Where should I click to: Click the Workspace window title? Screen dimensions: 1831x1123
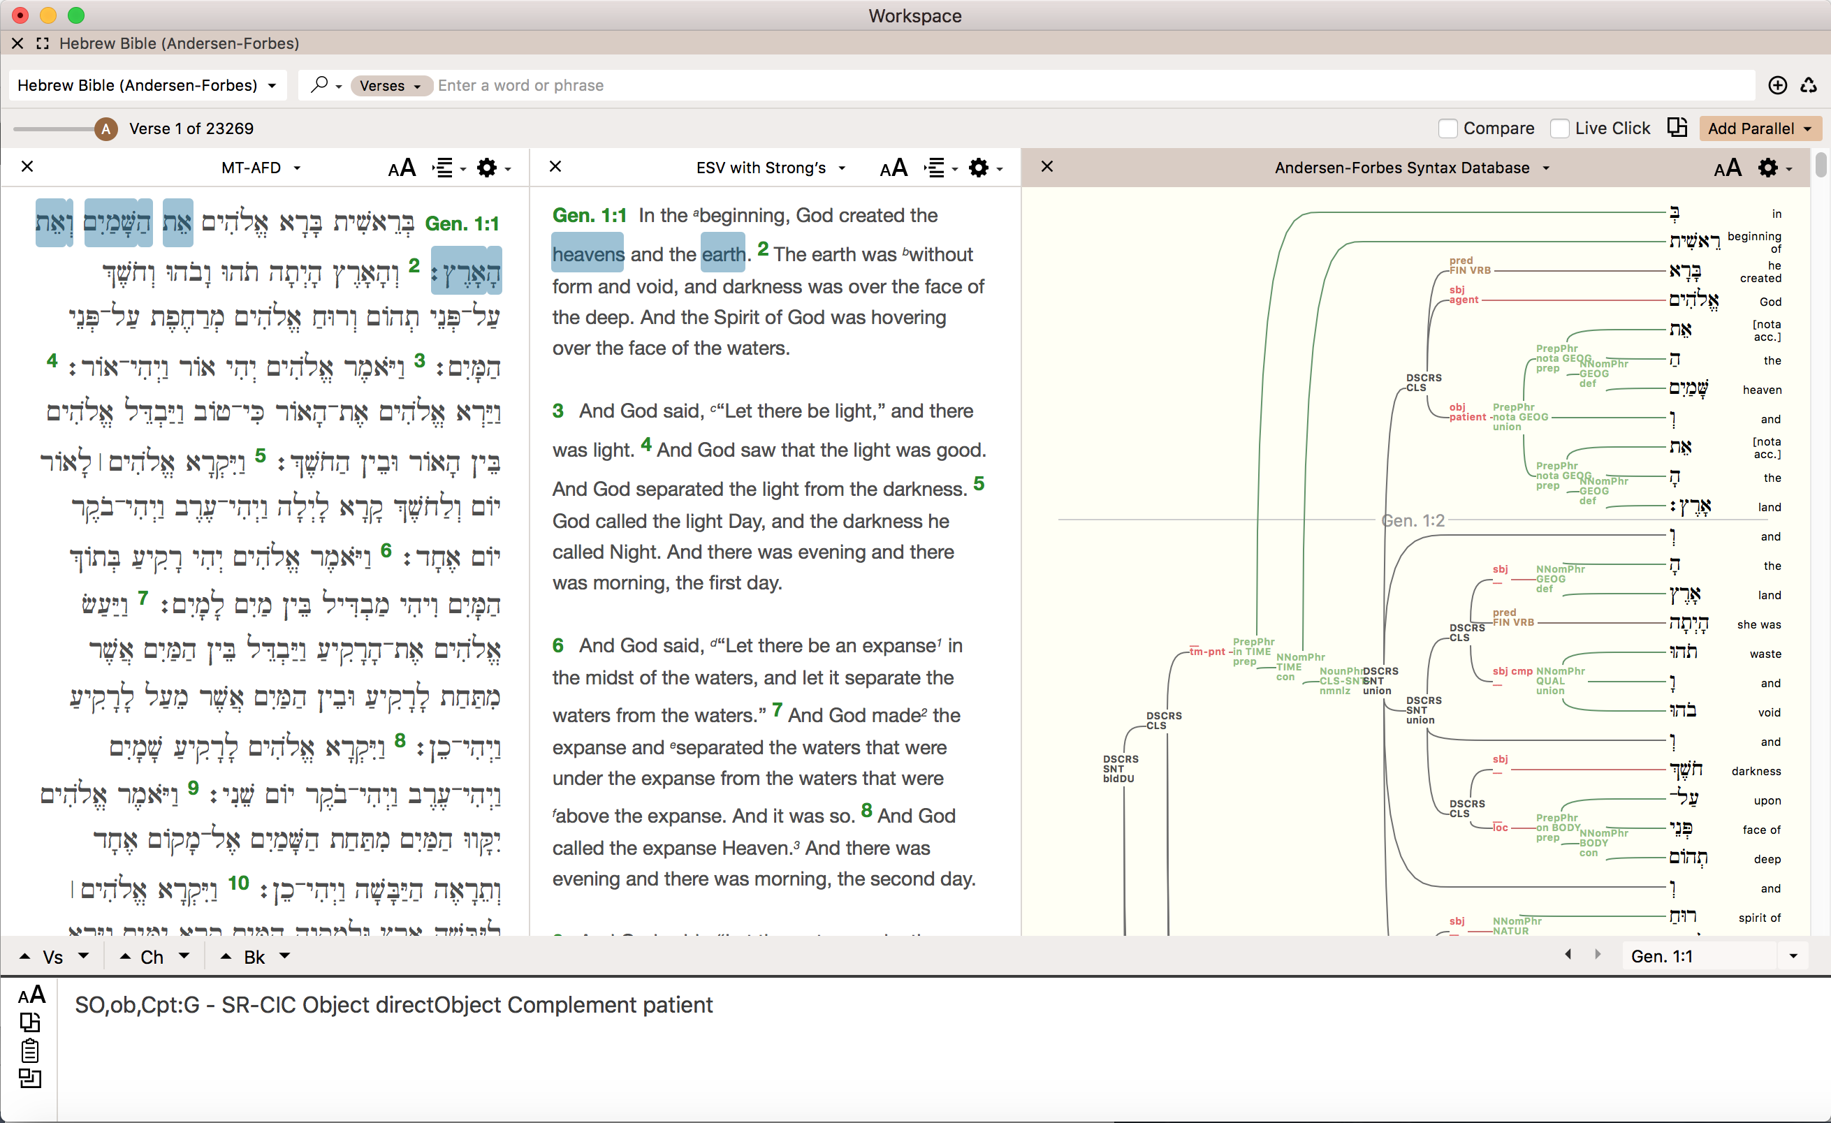[914, 15]
